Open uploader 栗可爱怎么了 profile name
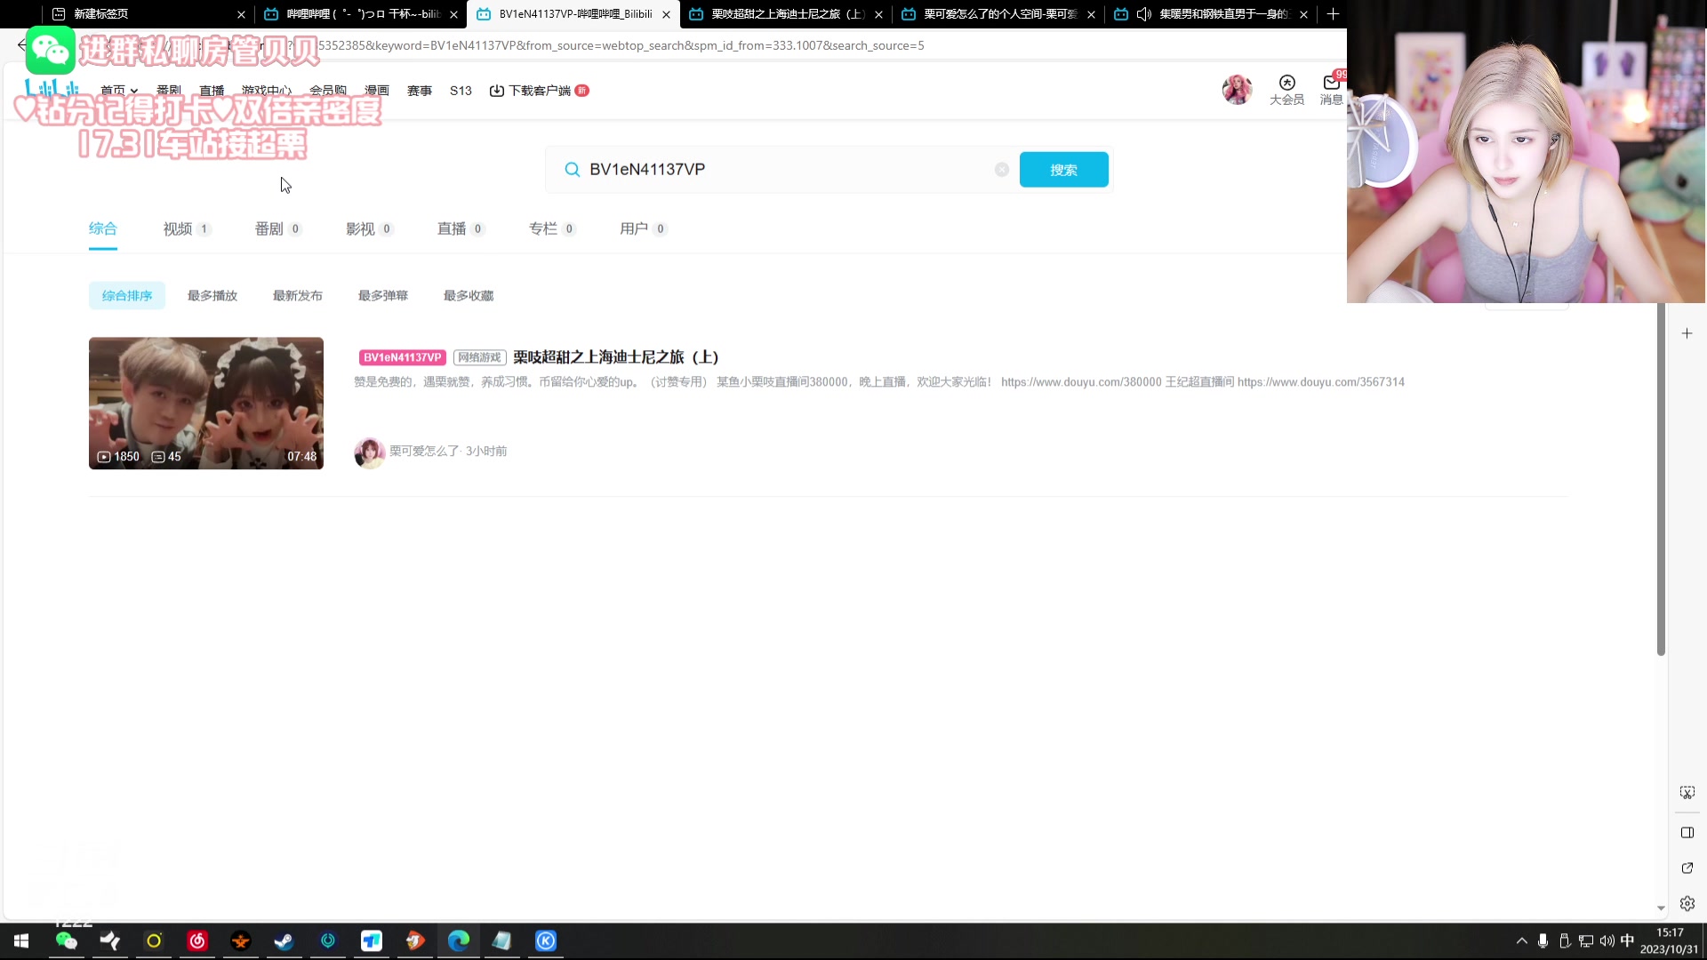Viewport: 1707px width, 960px height. (424, 452)
